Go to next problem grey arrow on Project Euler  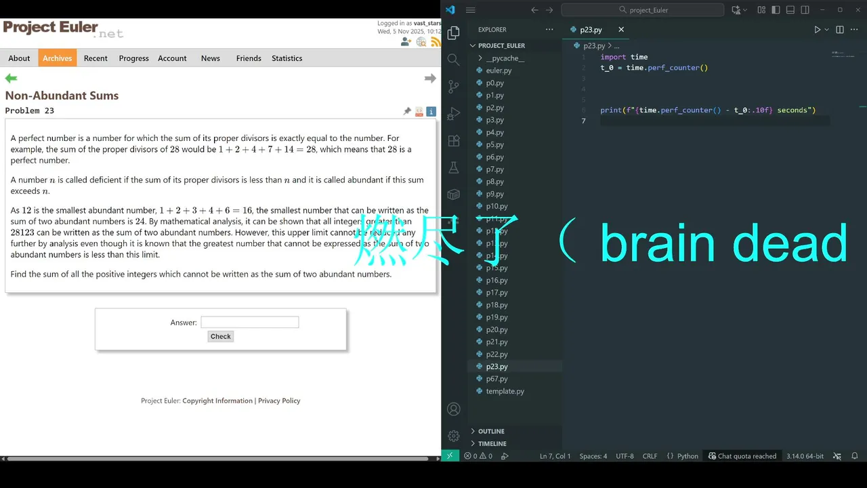[x=430, y=79]
